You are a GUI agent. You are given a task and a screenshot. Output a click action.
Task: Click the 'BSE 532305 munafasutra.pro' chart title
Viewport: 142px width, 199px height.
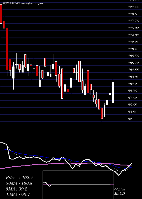click(x=22, y=3)
